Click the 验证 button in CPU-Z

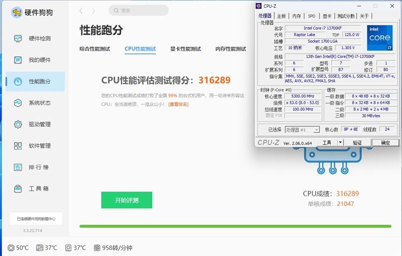pyautogui.click(x=357, y=143)
